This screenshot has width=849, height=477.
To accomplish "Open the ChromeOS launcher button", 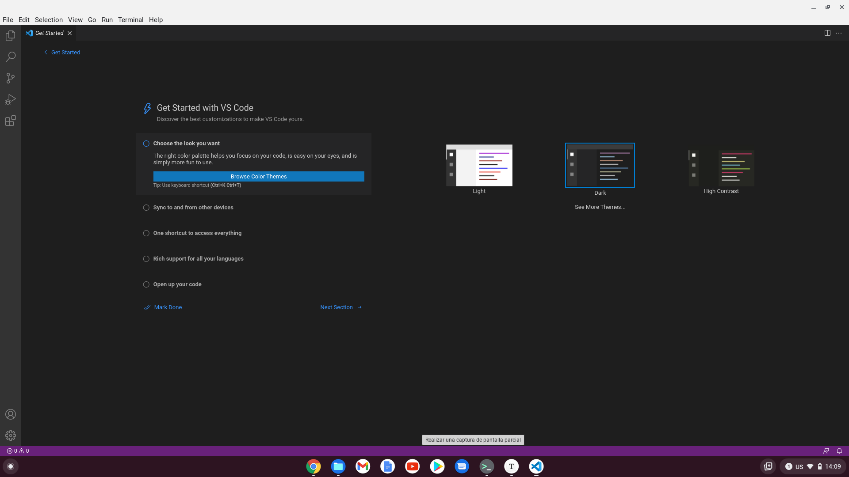I will coord(11,466).
